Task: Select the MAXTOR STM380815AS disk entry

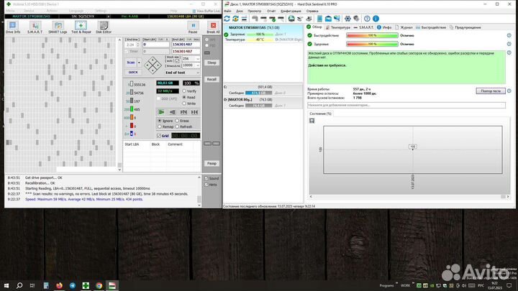Action: [263, 33]
